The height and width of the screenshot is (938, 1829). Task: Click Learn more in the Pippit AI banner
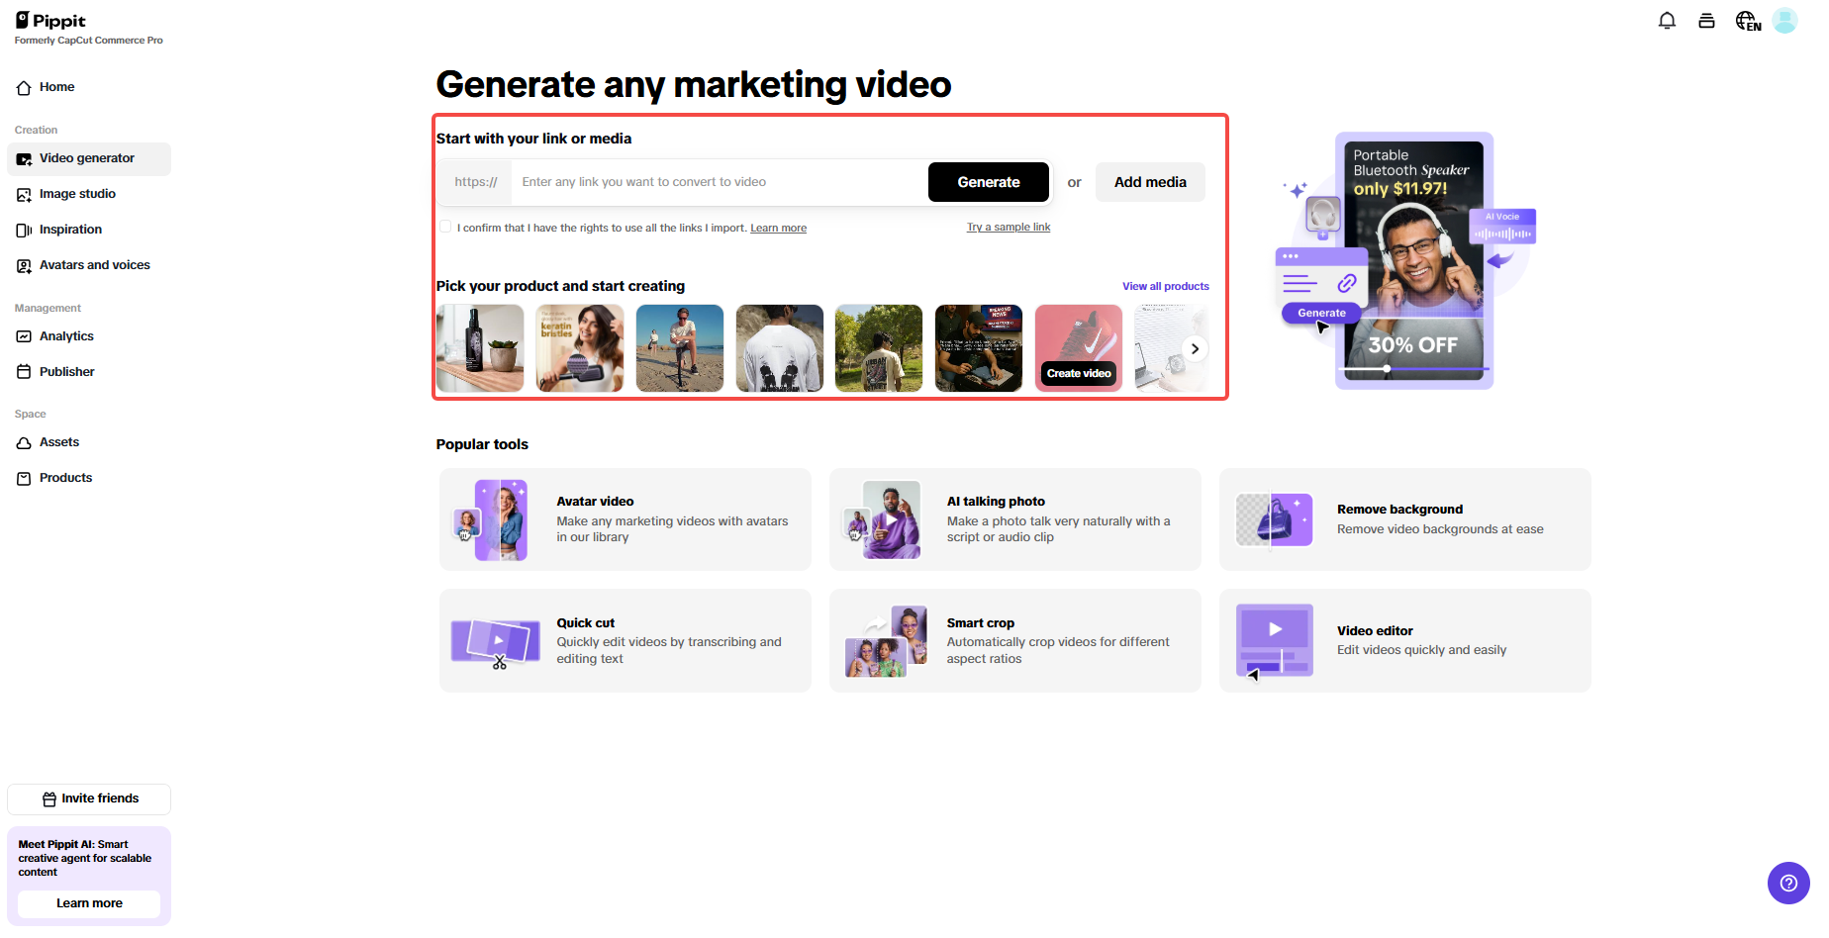click(89, 903)
